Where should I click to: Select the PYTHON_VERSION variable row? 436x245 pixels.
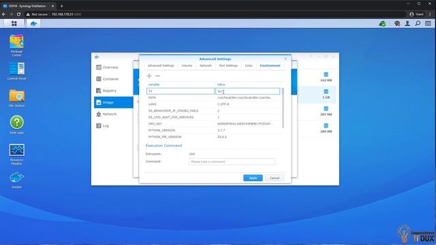pyautogui.click(x=213, y=130)
